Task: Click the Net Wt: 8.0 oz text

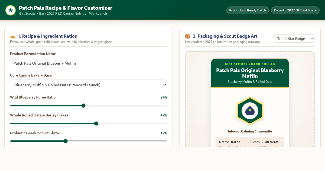Action: coord(229,142)
